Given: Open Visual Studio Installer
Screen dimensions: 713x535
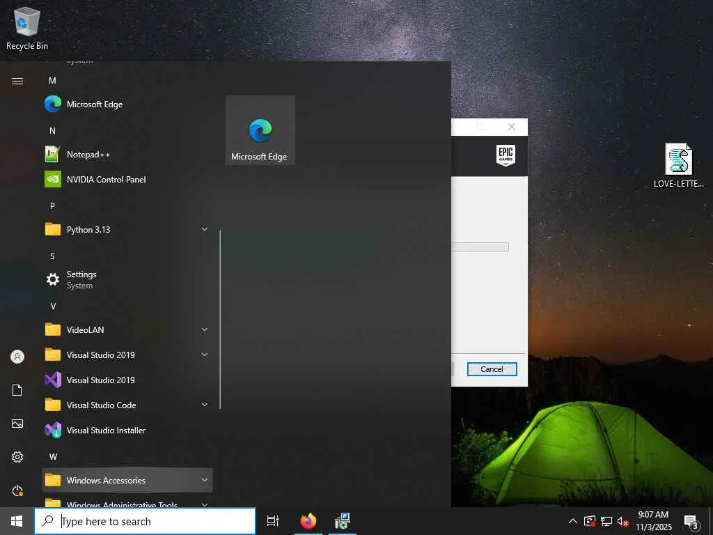Looking at the screenshot, I should pos(127,430).
